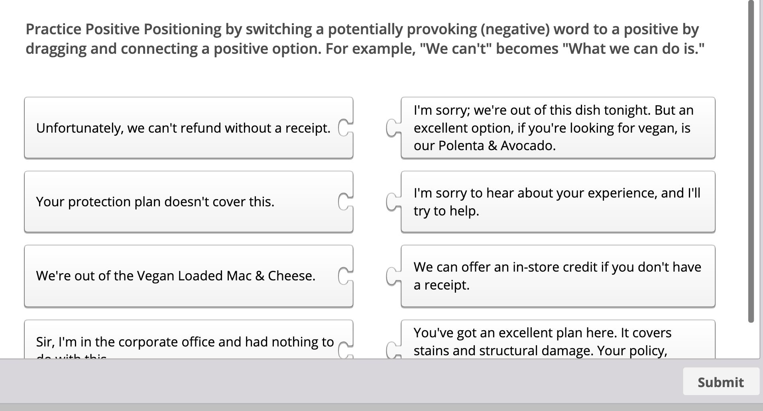Click the puzzle notch on the Vegan Mac & Cheese card

click(x=345, y=276)
